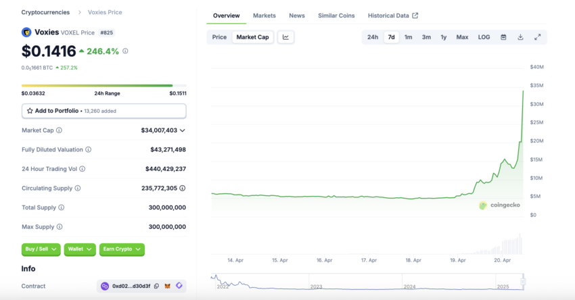Image resolution: width=575 pixels, height=300 pixels.
Task: Set chart range to 7d
Action: click(391, 37)
